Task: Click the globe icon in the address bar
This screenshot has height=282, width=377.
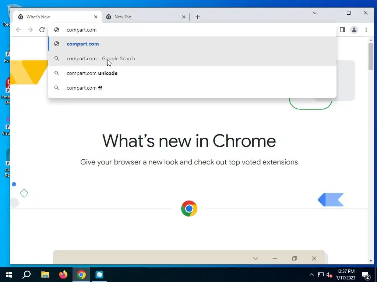Action: [57, 30]
